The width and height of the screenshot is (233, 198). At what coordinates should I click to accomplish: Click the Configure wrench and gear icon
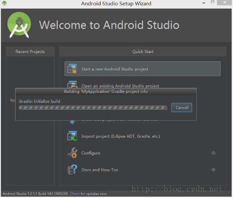72,153
